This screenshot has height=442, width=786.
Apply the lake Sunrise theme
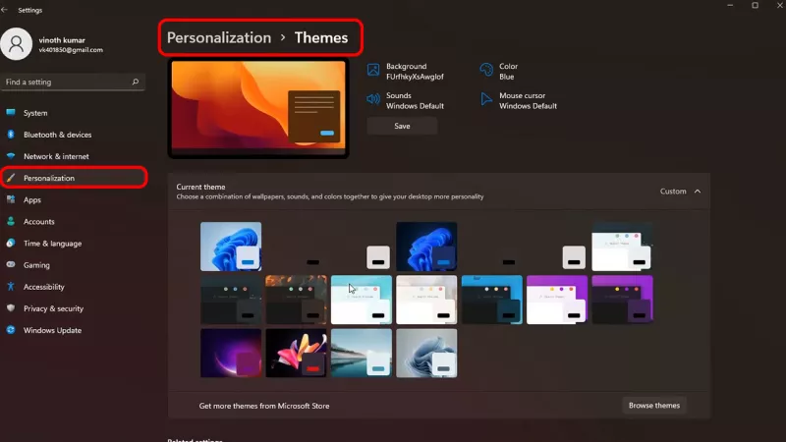pyautogui.click(x=361, y=353)
